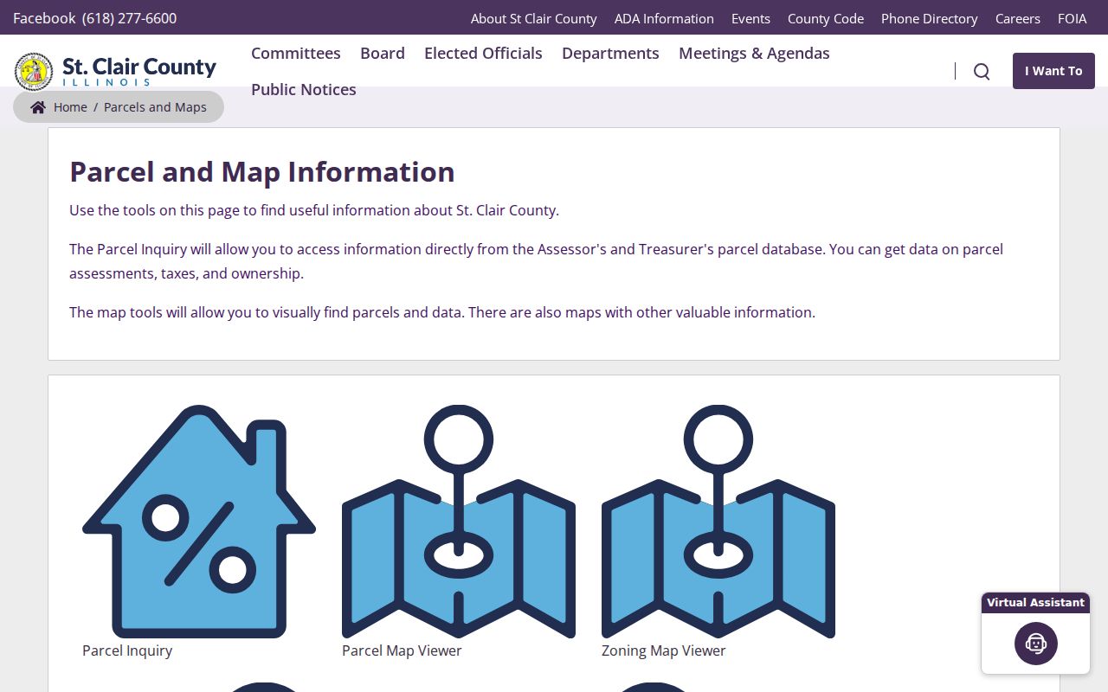This screenshot has width=1108, height=692.
Task: Open the Departments menu
Action: click(610, 53)
